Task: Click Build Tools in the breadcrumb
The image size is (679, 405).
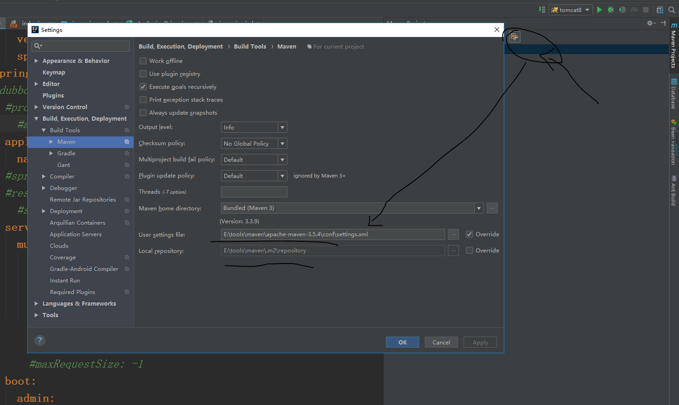Action: pyautogui.click(x=250, y=47)
